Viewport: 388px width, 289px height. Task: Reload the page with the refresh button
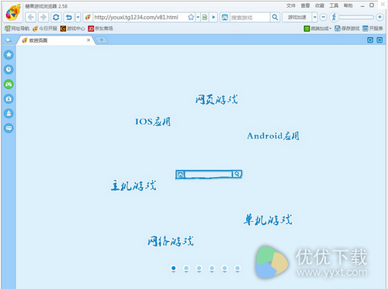point(56,17)
